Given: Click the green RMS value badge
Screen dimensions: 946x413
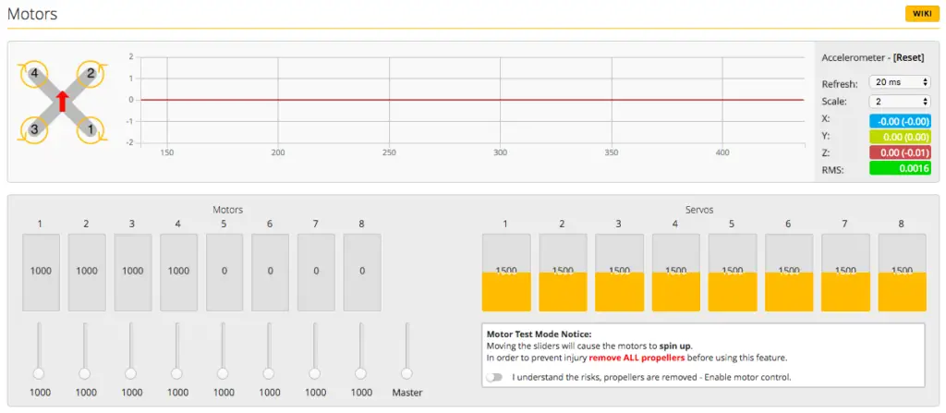Looking at the screenshot, I should coord(899,168).
